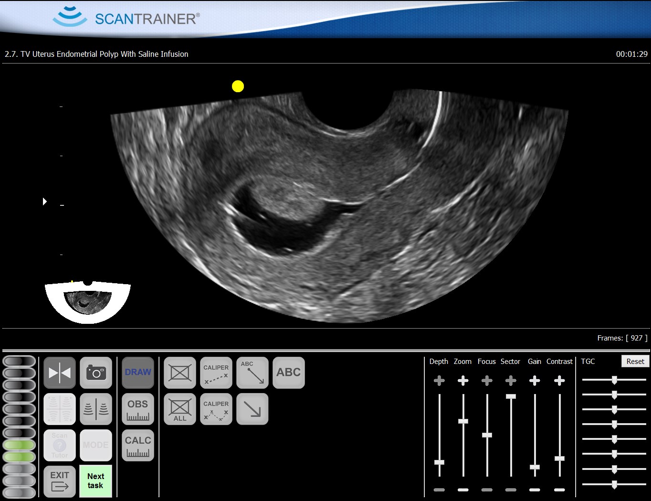Click the Contrast slider handle
This screenshot has width=651, height=501.
coord(559,458)
